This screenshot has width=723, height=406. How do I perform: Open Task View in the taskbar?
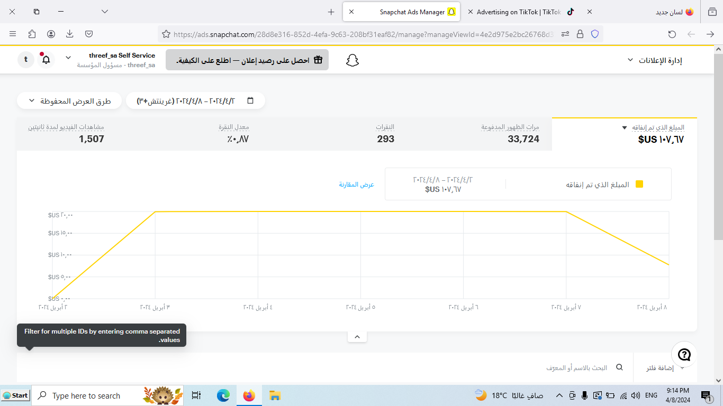pyautogui.click(x=196, y=395)
